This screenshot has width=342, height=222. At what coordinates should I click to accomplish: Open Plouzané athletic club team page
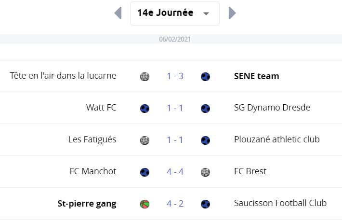[x=277, y=139]
